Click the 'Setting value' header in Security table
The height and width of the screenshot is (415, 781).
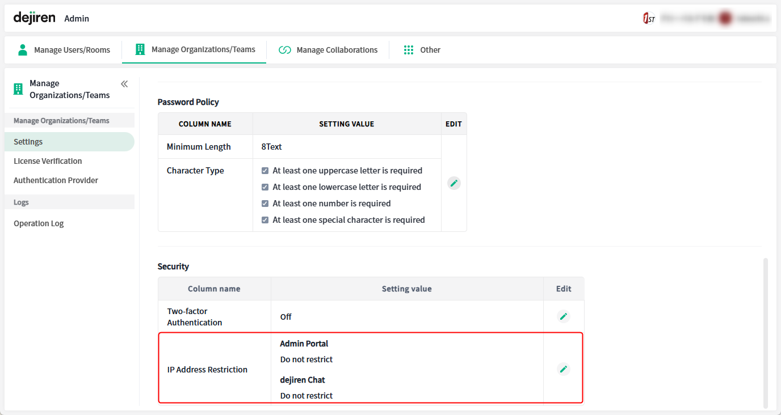click(407, 289)
